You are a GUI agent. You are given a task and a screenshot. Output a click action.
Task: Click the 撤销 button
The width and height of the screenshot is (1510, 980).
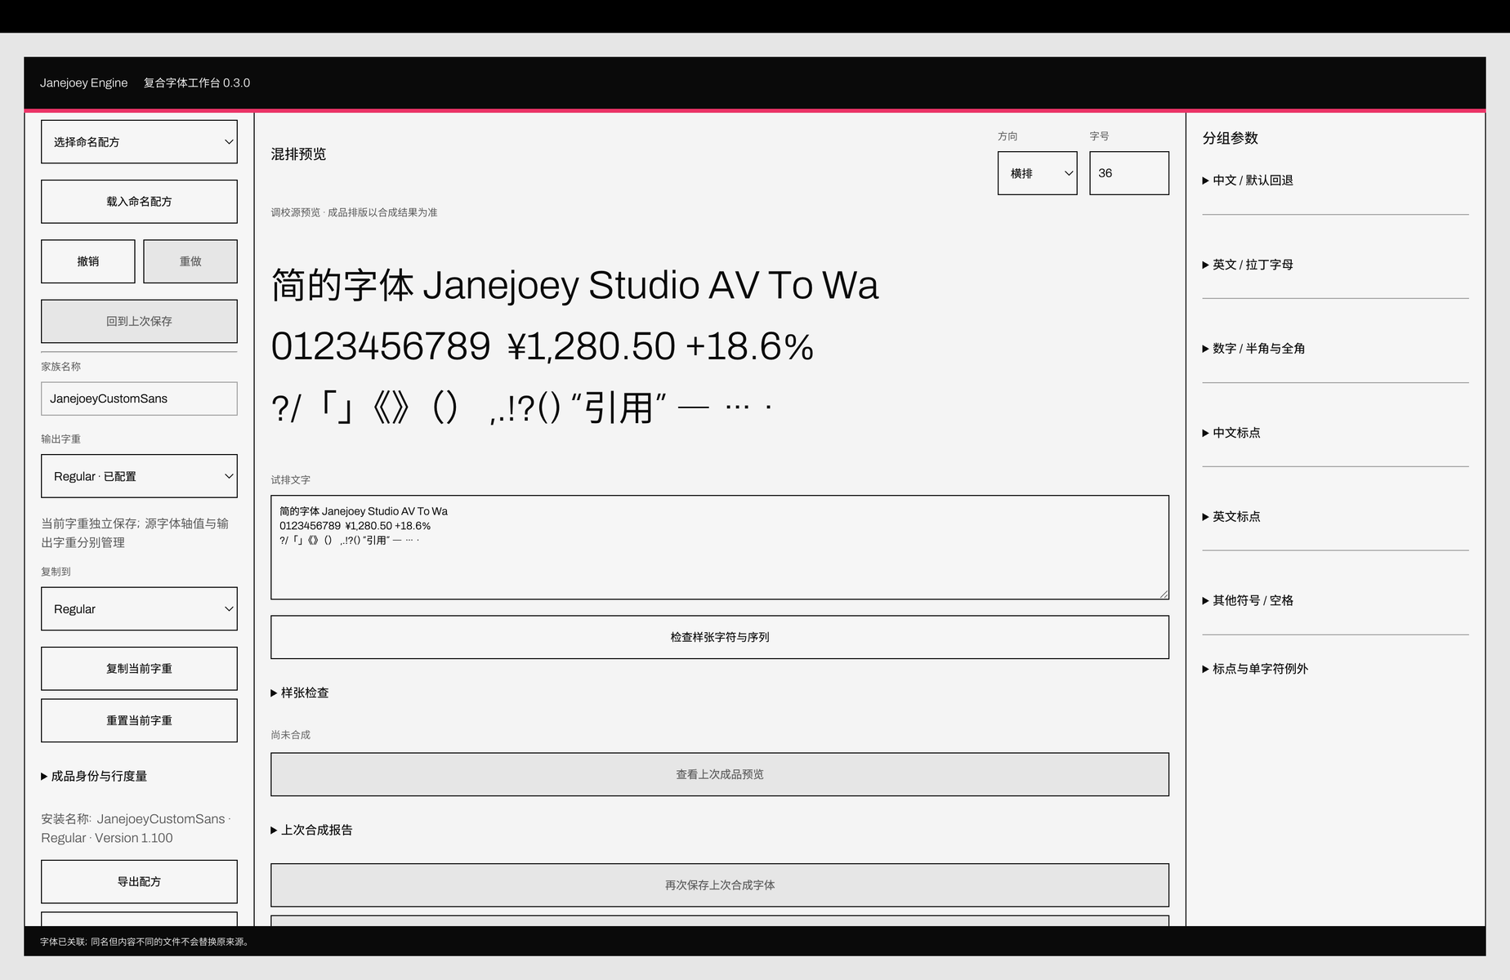point(88,261)
